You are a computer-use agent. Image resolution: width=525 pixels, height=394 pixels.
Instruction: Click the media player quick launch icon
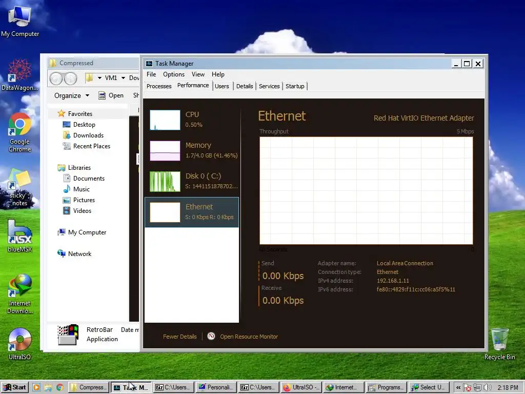coord(36,388)
